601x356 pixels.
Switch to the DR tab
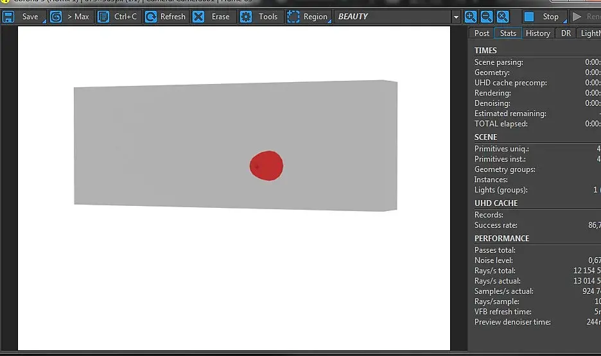point(566,33)
